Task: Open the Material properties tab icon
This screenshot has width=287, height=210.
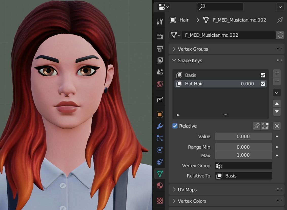Action: (x=160, y=185)
